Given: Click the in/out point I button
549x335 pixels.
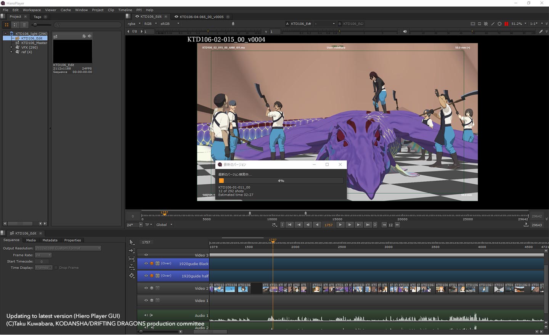Looking at the screenshot, I should pyautogui.click(x=282, y=225).
